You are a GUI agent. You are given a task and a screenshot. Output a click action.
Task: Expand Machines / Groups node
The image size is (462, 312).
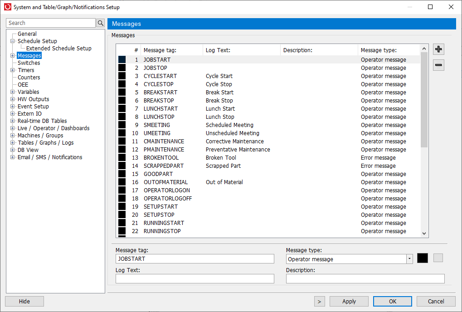(12, 136)
